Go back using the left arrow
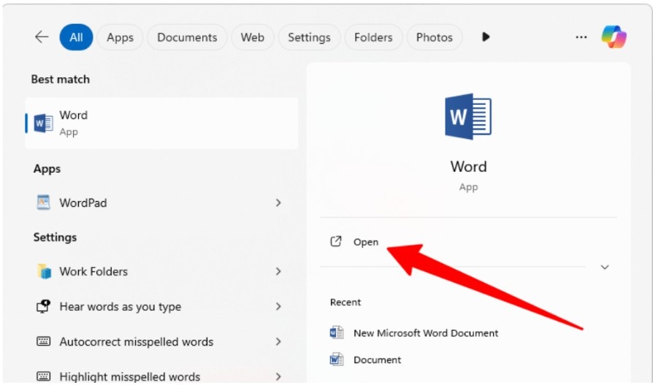 coord(42,37)
